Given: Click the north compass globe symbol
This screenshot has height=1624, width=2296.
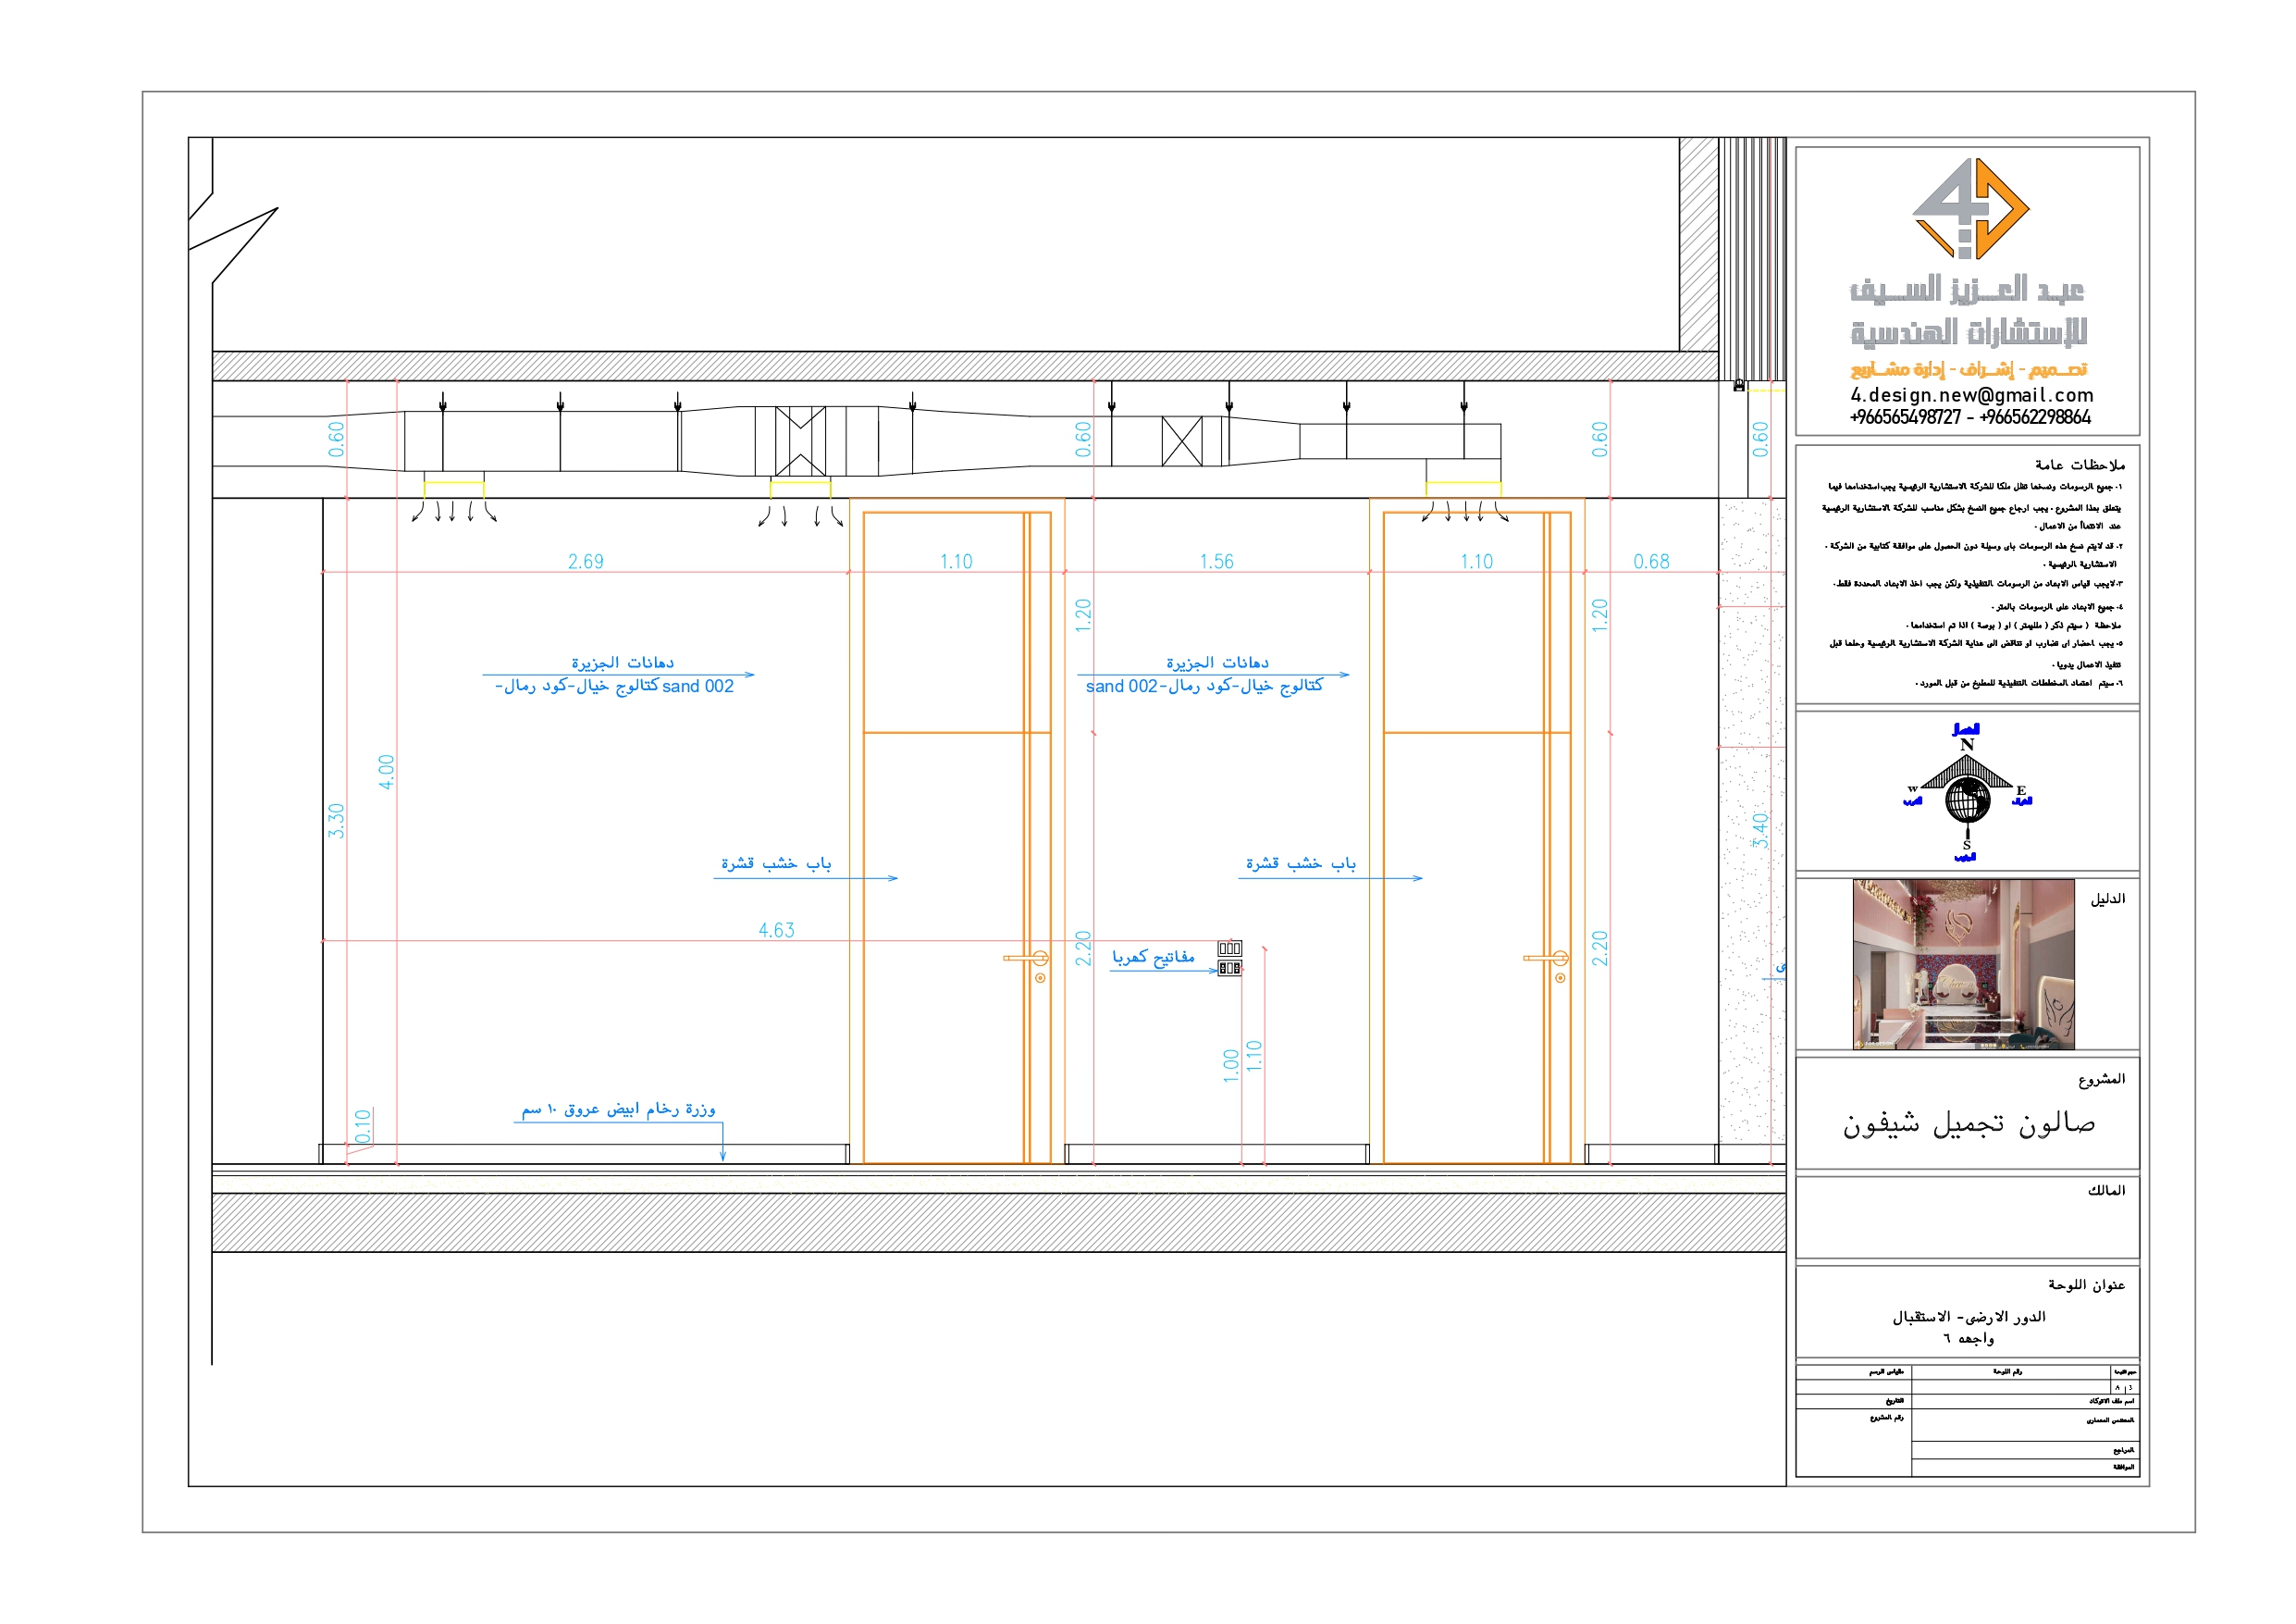Looking at the screenshot, I should coord(1967,800).
